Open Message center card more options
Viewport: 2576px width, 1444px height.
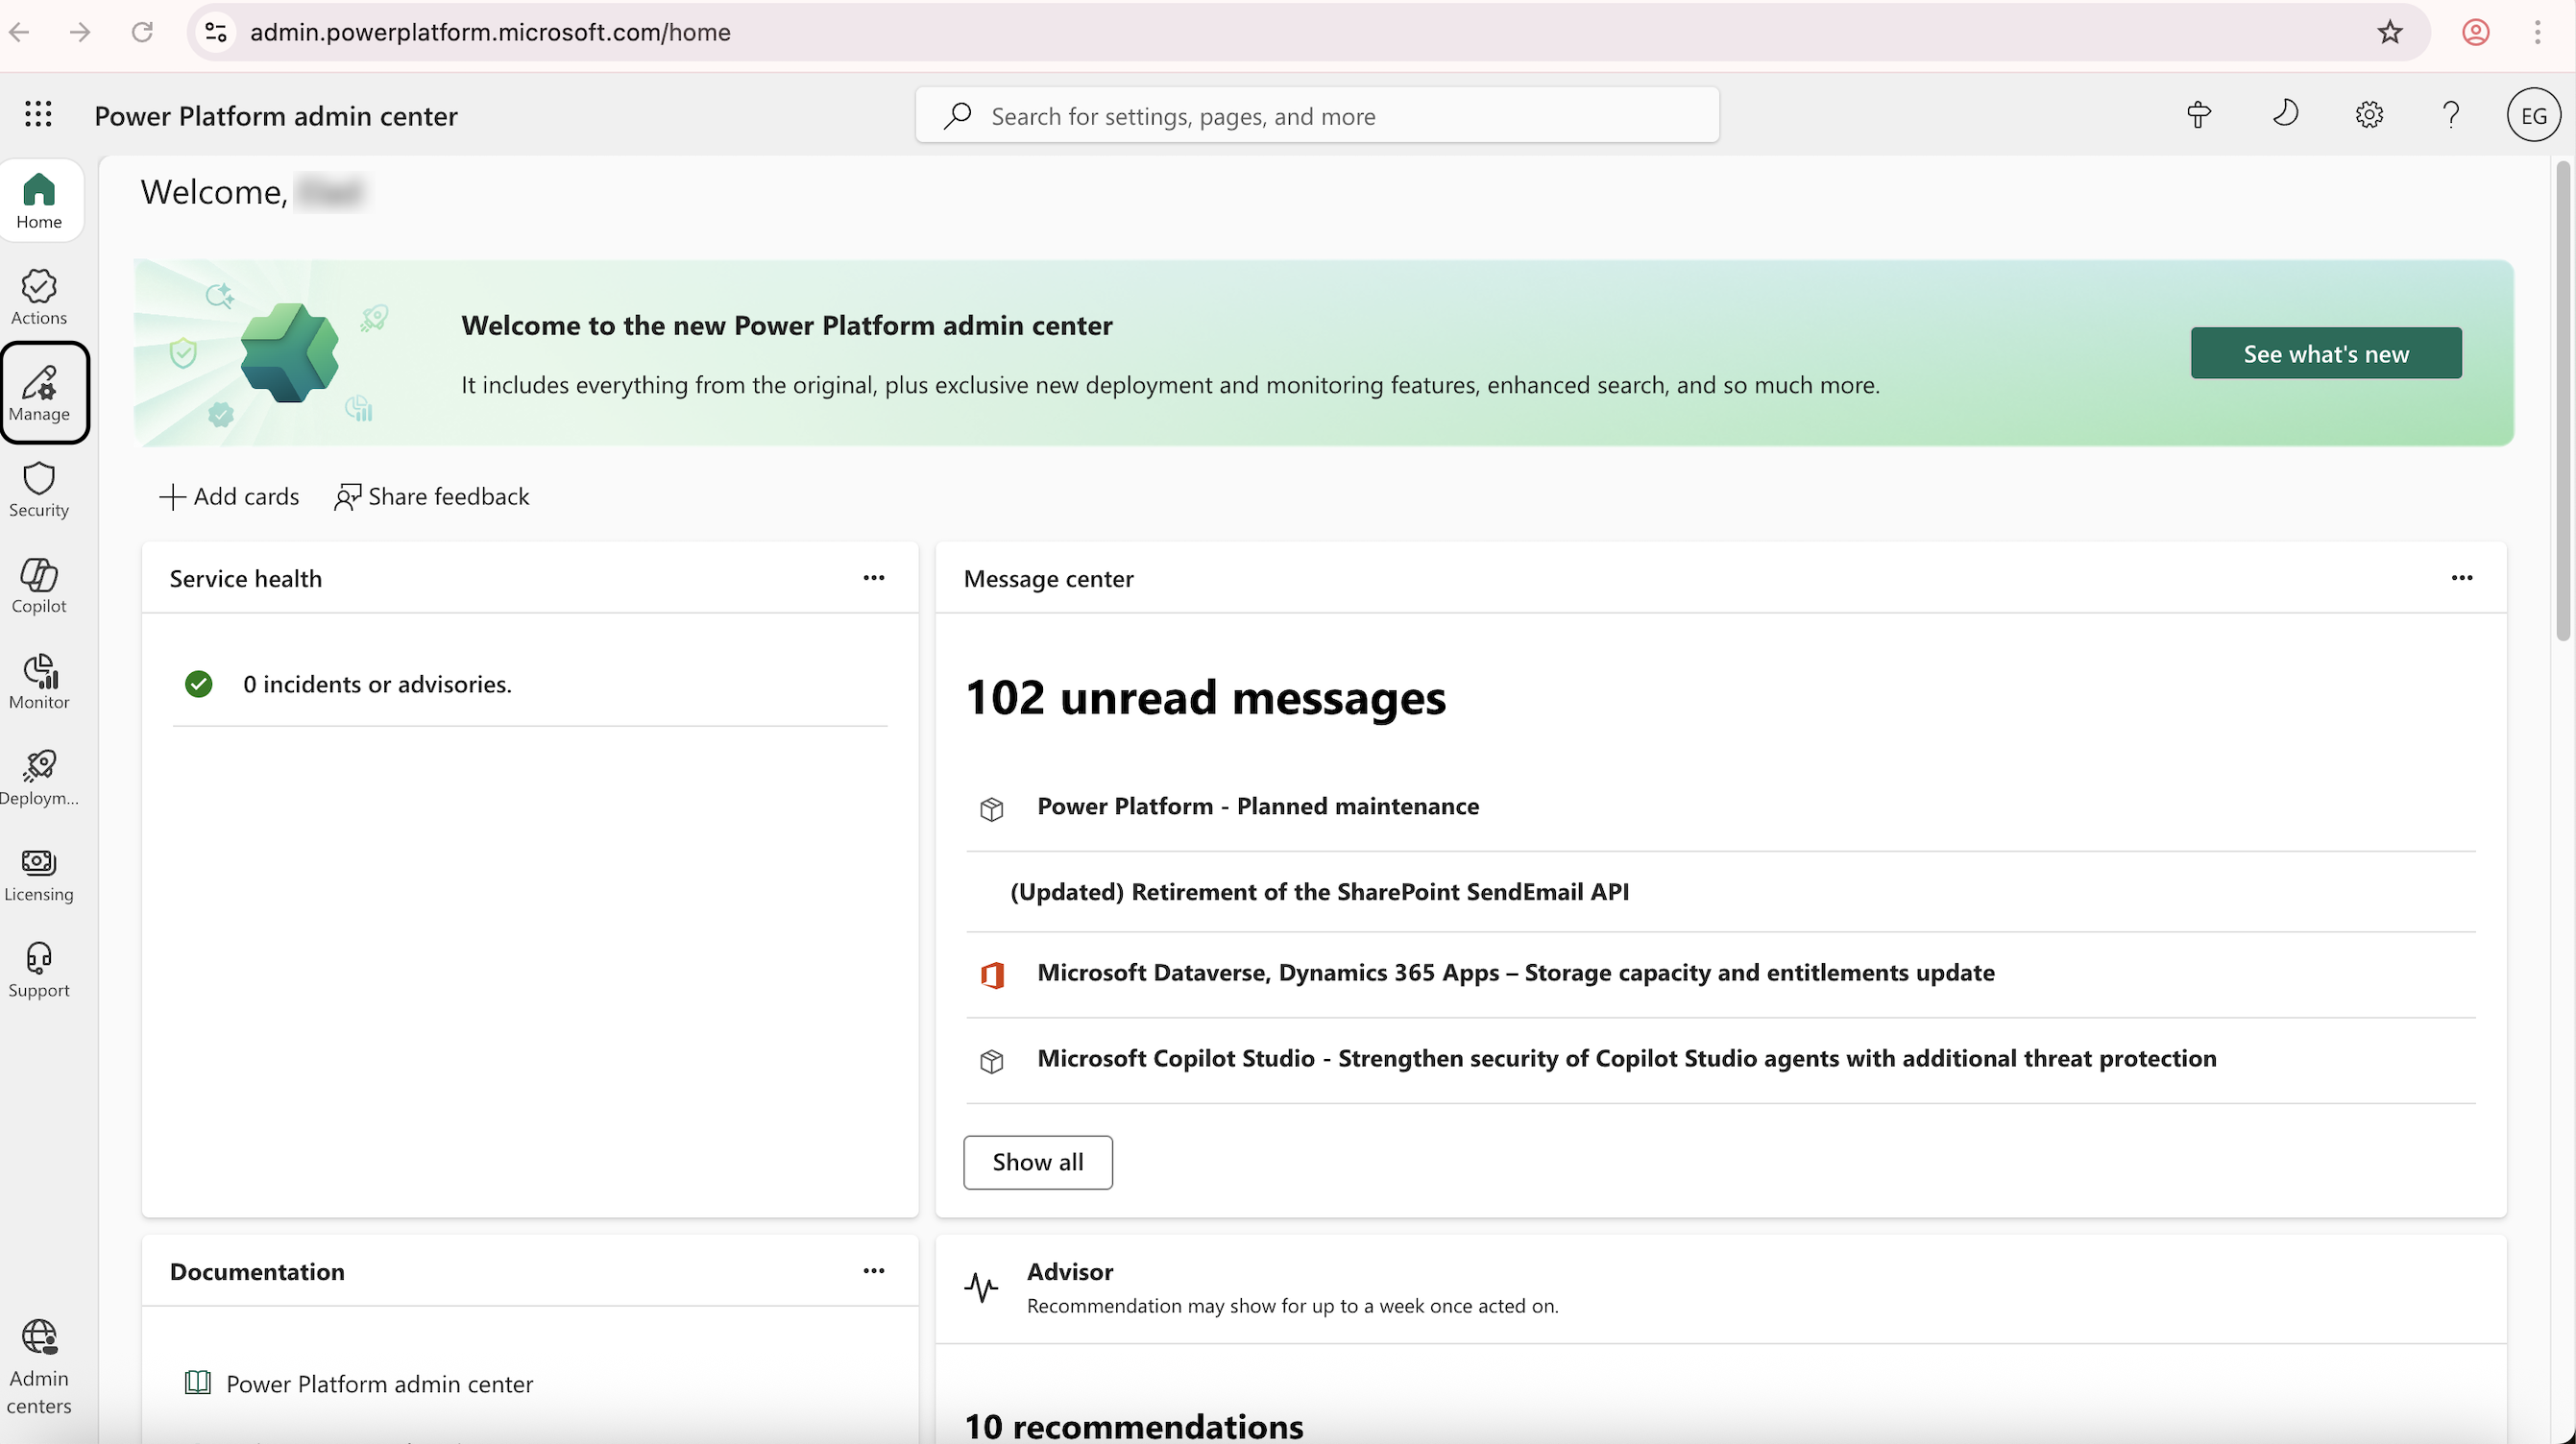[2461, 578]
